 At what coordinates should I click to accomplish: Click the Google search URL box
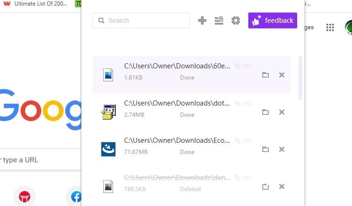coord(40,160)
